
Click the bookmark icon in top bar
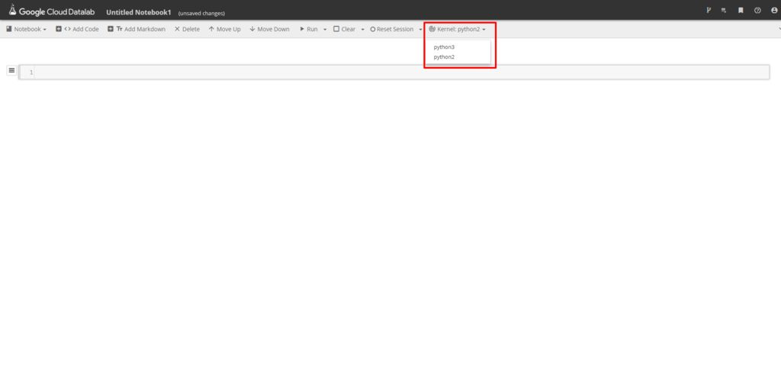click(x=741, y=10)
